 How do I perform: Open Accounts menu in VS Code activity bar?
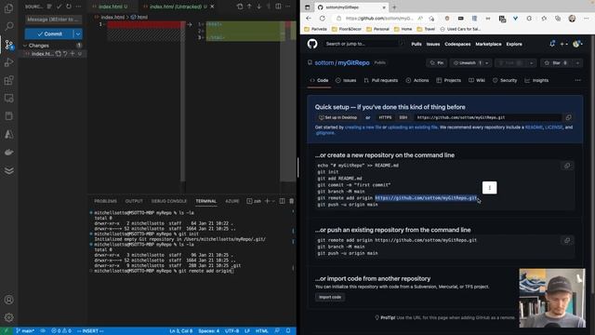pyautogui.click(x=8, y=300)
